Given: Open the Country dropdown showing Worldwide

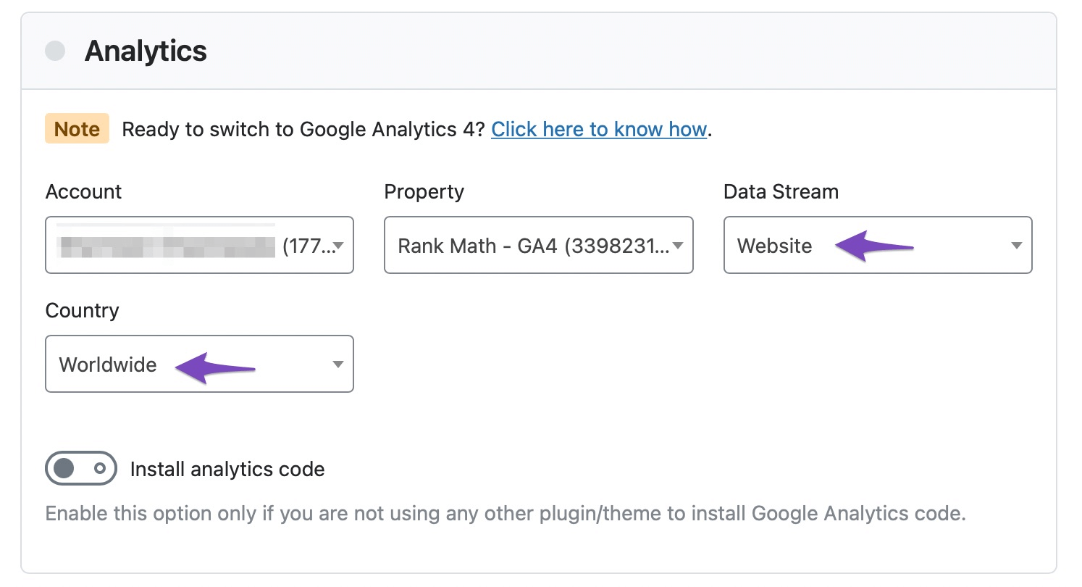Looking at the screenshot, I should pos(199,364).
